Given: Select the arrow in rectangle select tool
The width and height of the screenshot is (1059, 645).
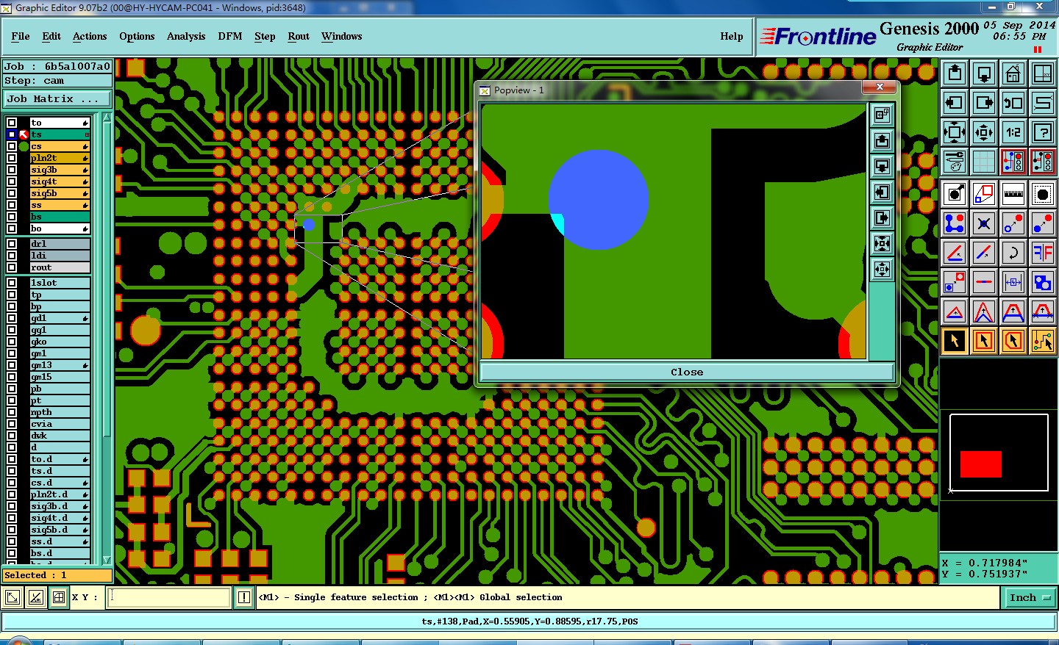Looking at the screenshot, I should [984, 341].
